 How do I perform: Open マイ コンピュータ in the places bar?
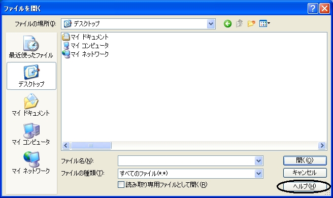pos(31,134)
